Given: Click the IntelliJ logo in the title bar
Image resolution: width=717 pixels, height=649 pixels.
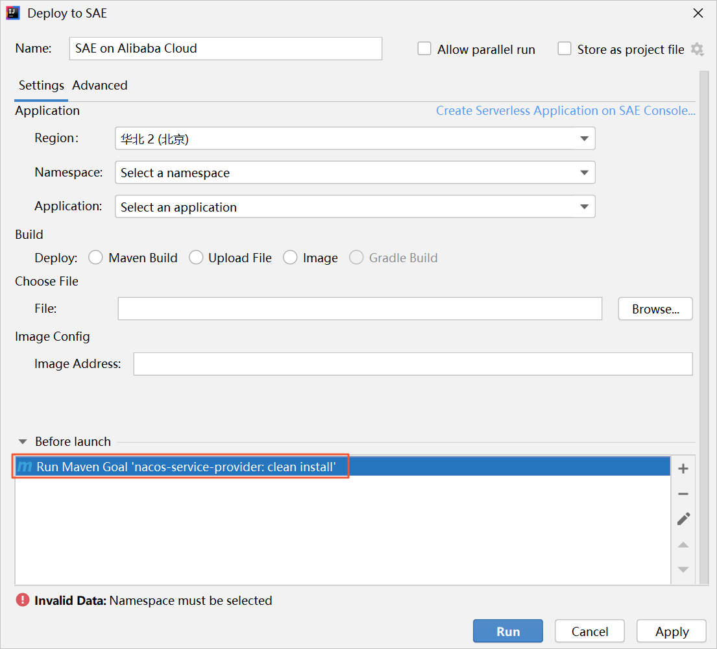Looking at the screenshot, I should click(x=13, y=13).
